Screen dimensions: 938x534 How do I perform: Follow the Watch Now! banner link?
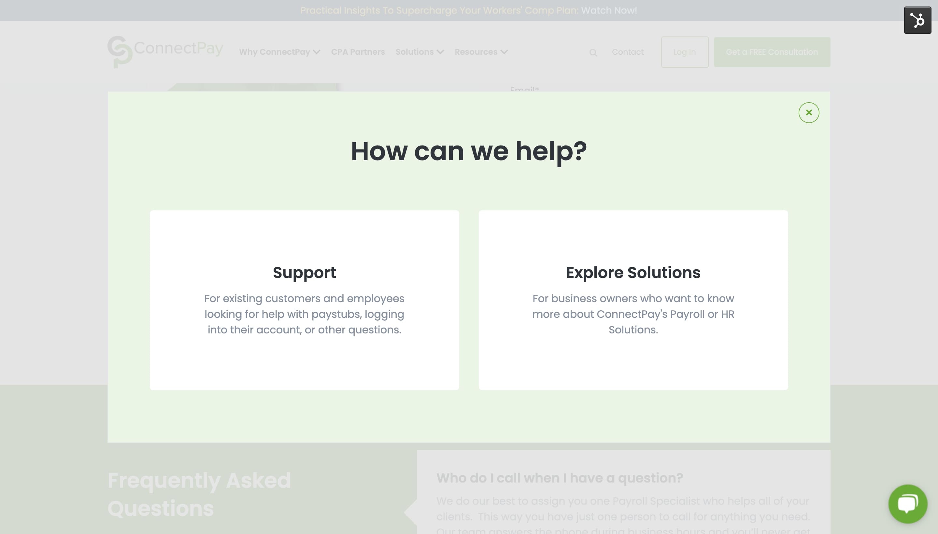tap(609, 10)
